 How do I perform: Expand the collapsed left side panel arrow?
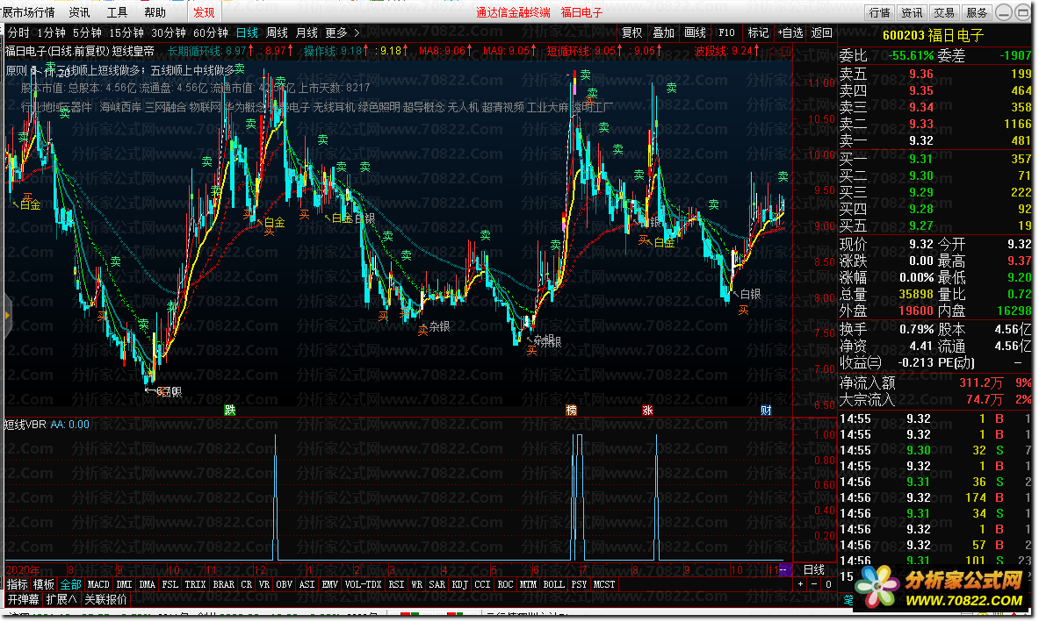coord(7,316)
